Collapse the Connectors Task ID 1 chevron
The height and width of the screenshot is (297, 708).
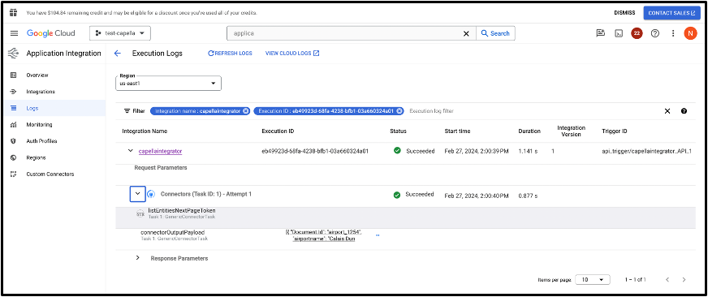[x=138, y=194]
